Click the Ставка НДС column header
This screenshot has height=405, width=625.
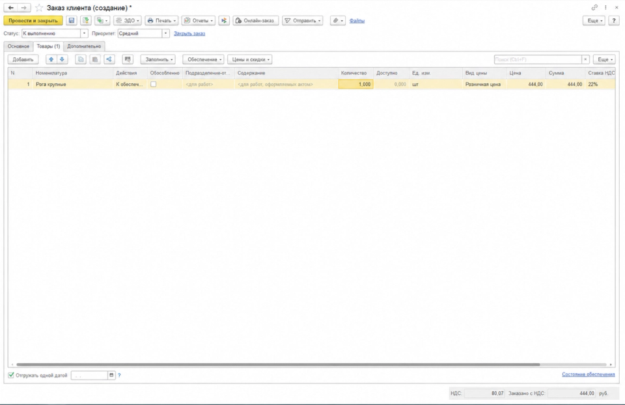pos(601,73)
